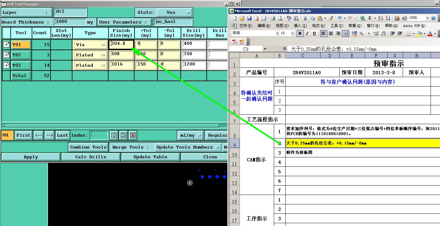This screenshot has width=440, height=226.
Task: Click Undo arrow in Excel toolbar
Action: click(339, 18)
